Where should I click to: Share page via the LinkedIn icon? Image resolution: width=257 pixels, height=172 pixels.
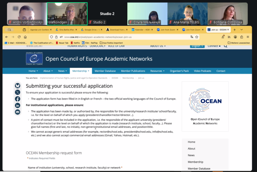click(x=18, y=105)
